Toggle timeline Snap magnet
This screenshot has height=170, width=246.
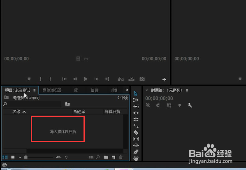(158, 105)
